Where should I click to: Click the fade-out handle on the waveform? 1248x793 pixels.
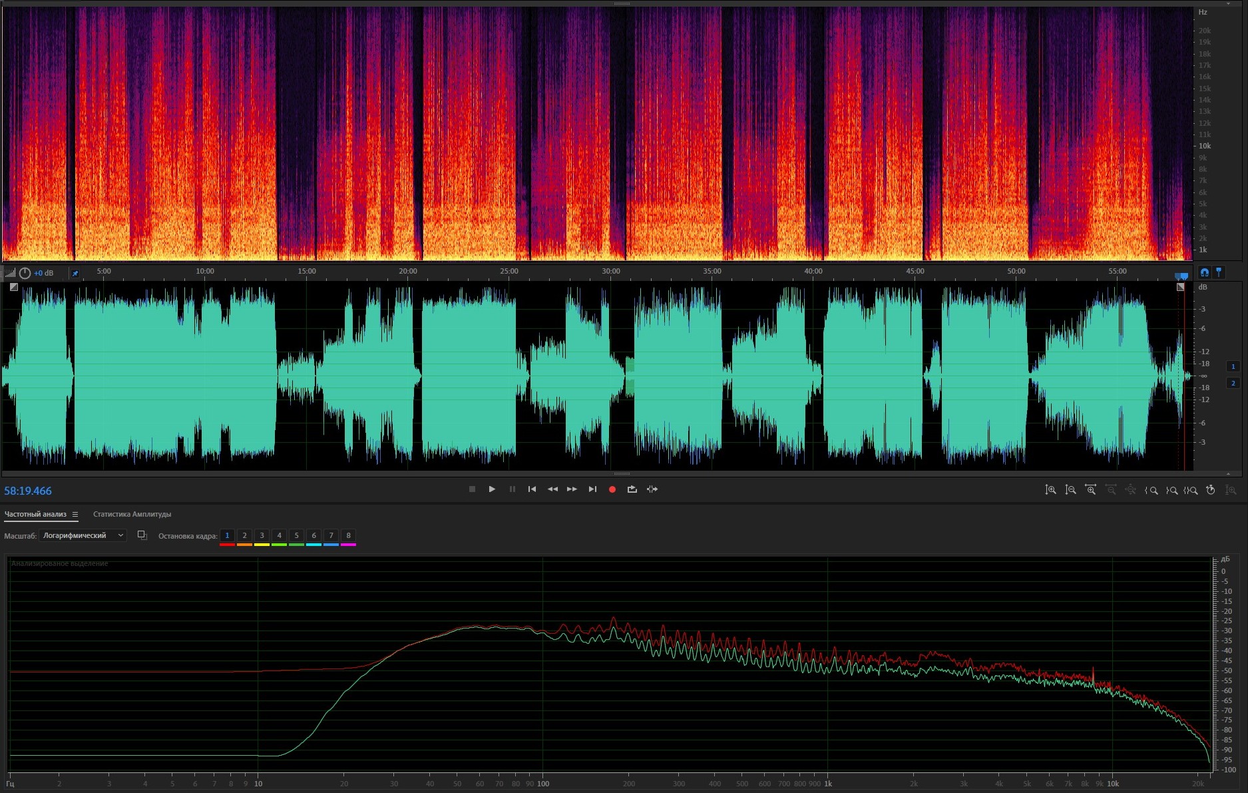point(1181,287)
